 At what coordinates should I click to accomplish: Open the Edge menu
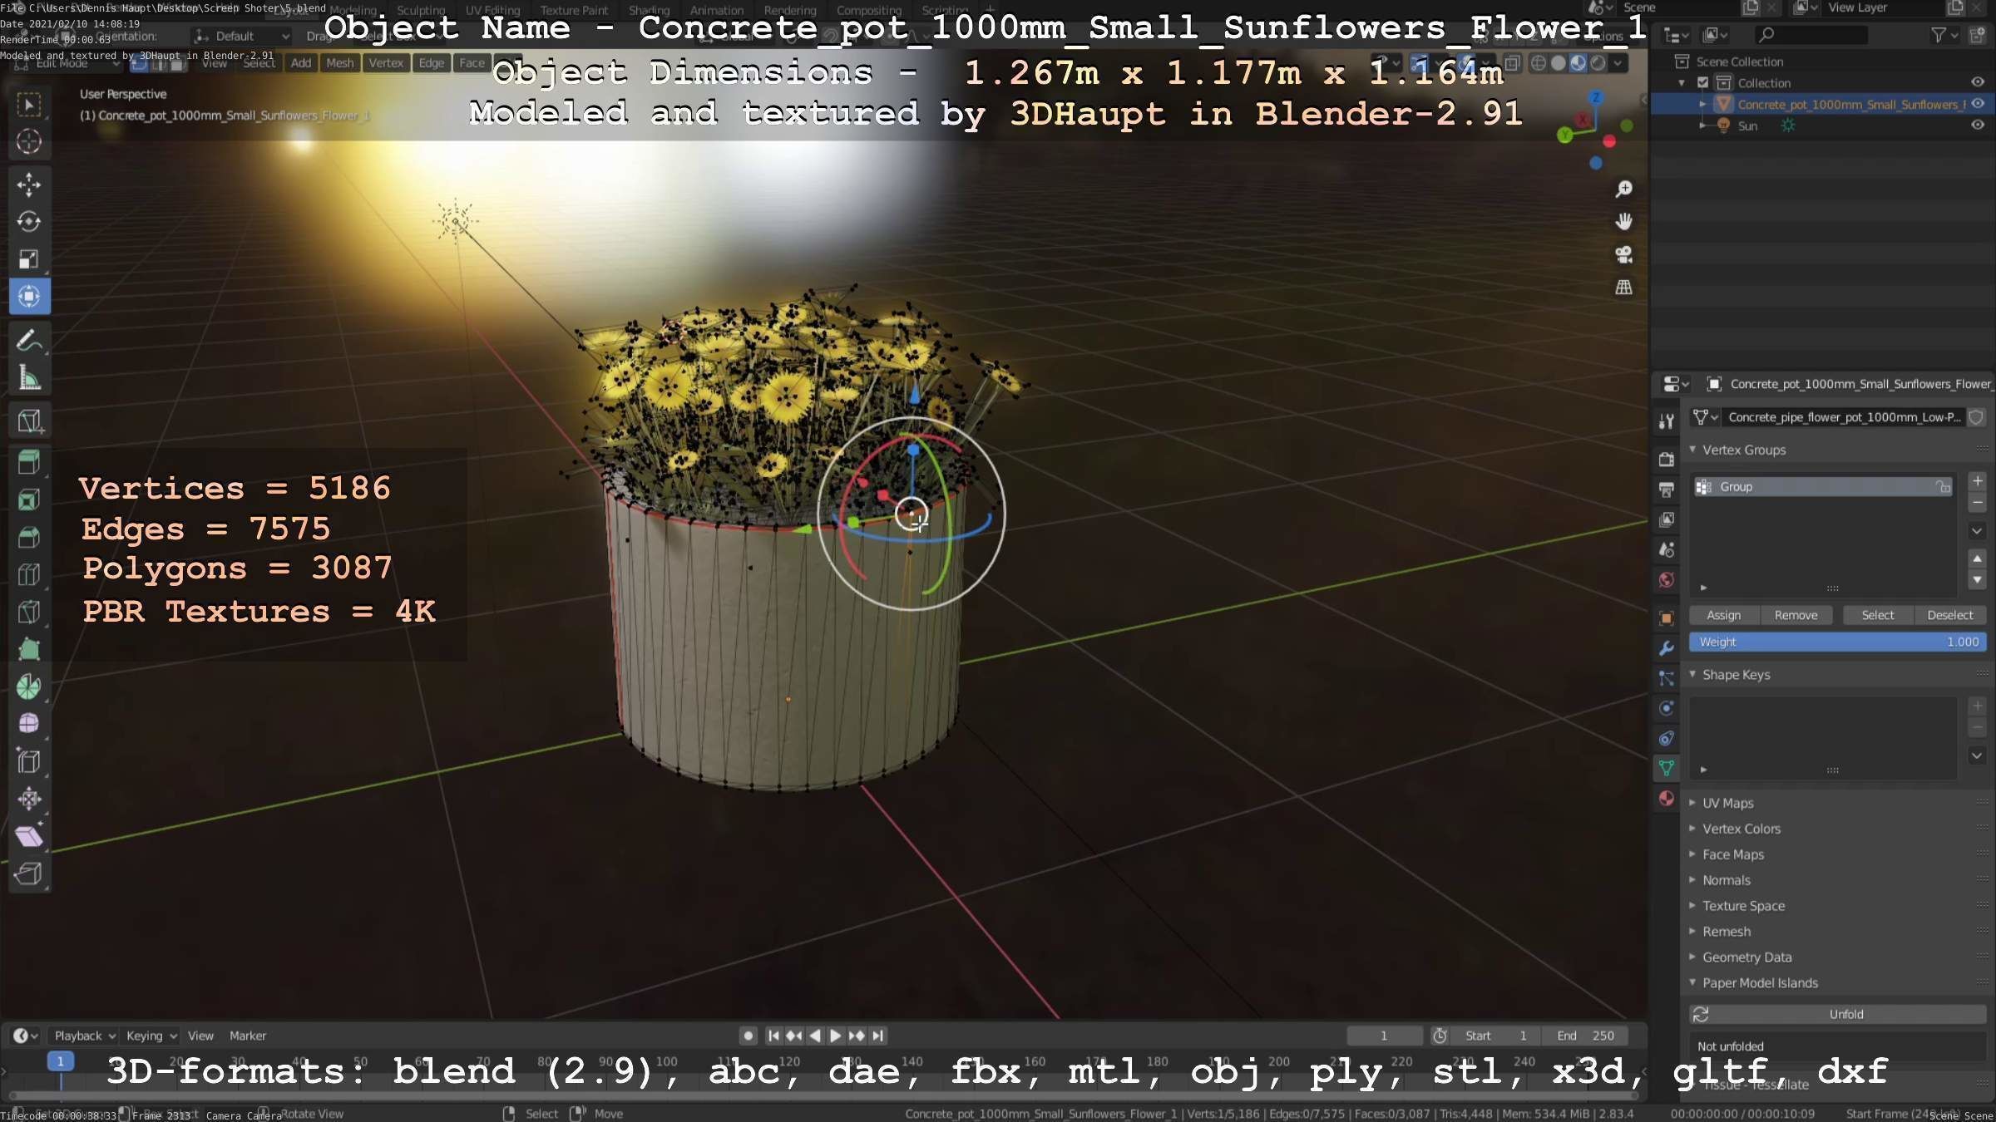(x=431, y=63)
